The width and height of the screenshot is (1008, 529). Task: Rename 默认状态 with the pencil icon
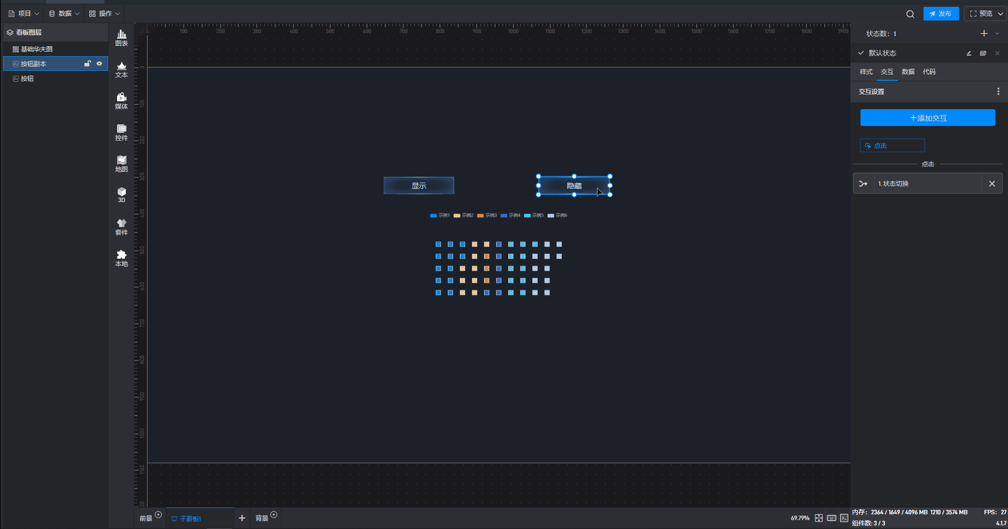[x=969, y=53]
